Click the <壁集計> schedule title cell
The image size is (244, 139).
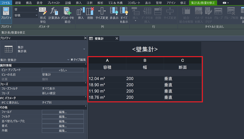tap(145, 49)
